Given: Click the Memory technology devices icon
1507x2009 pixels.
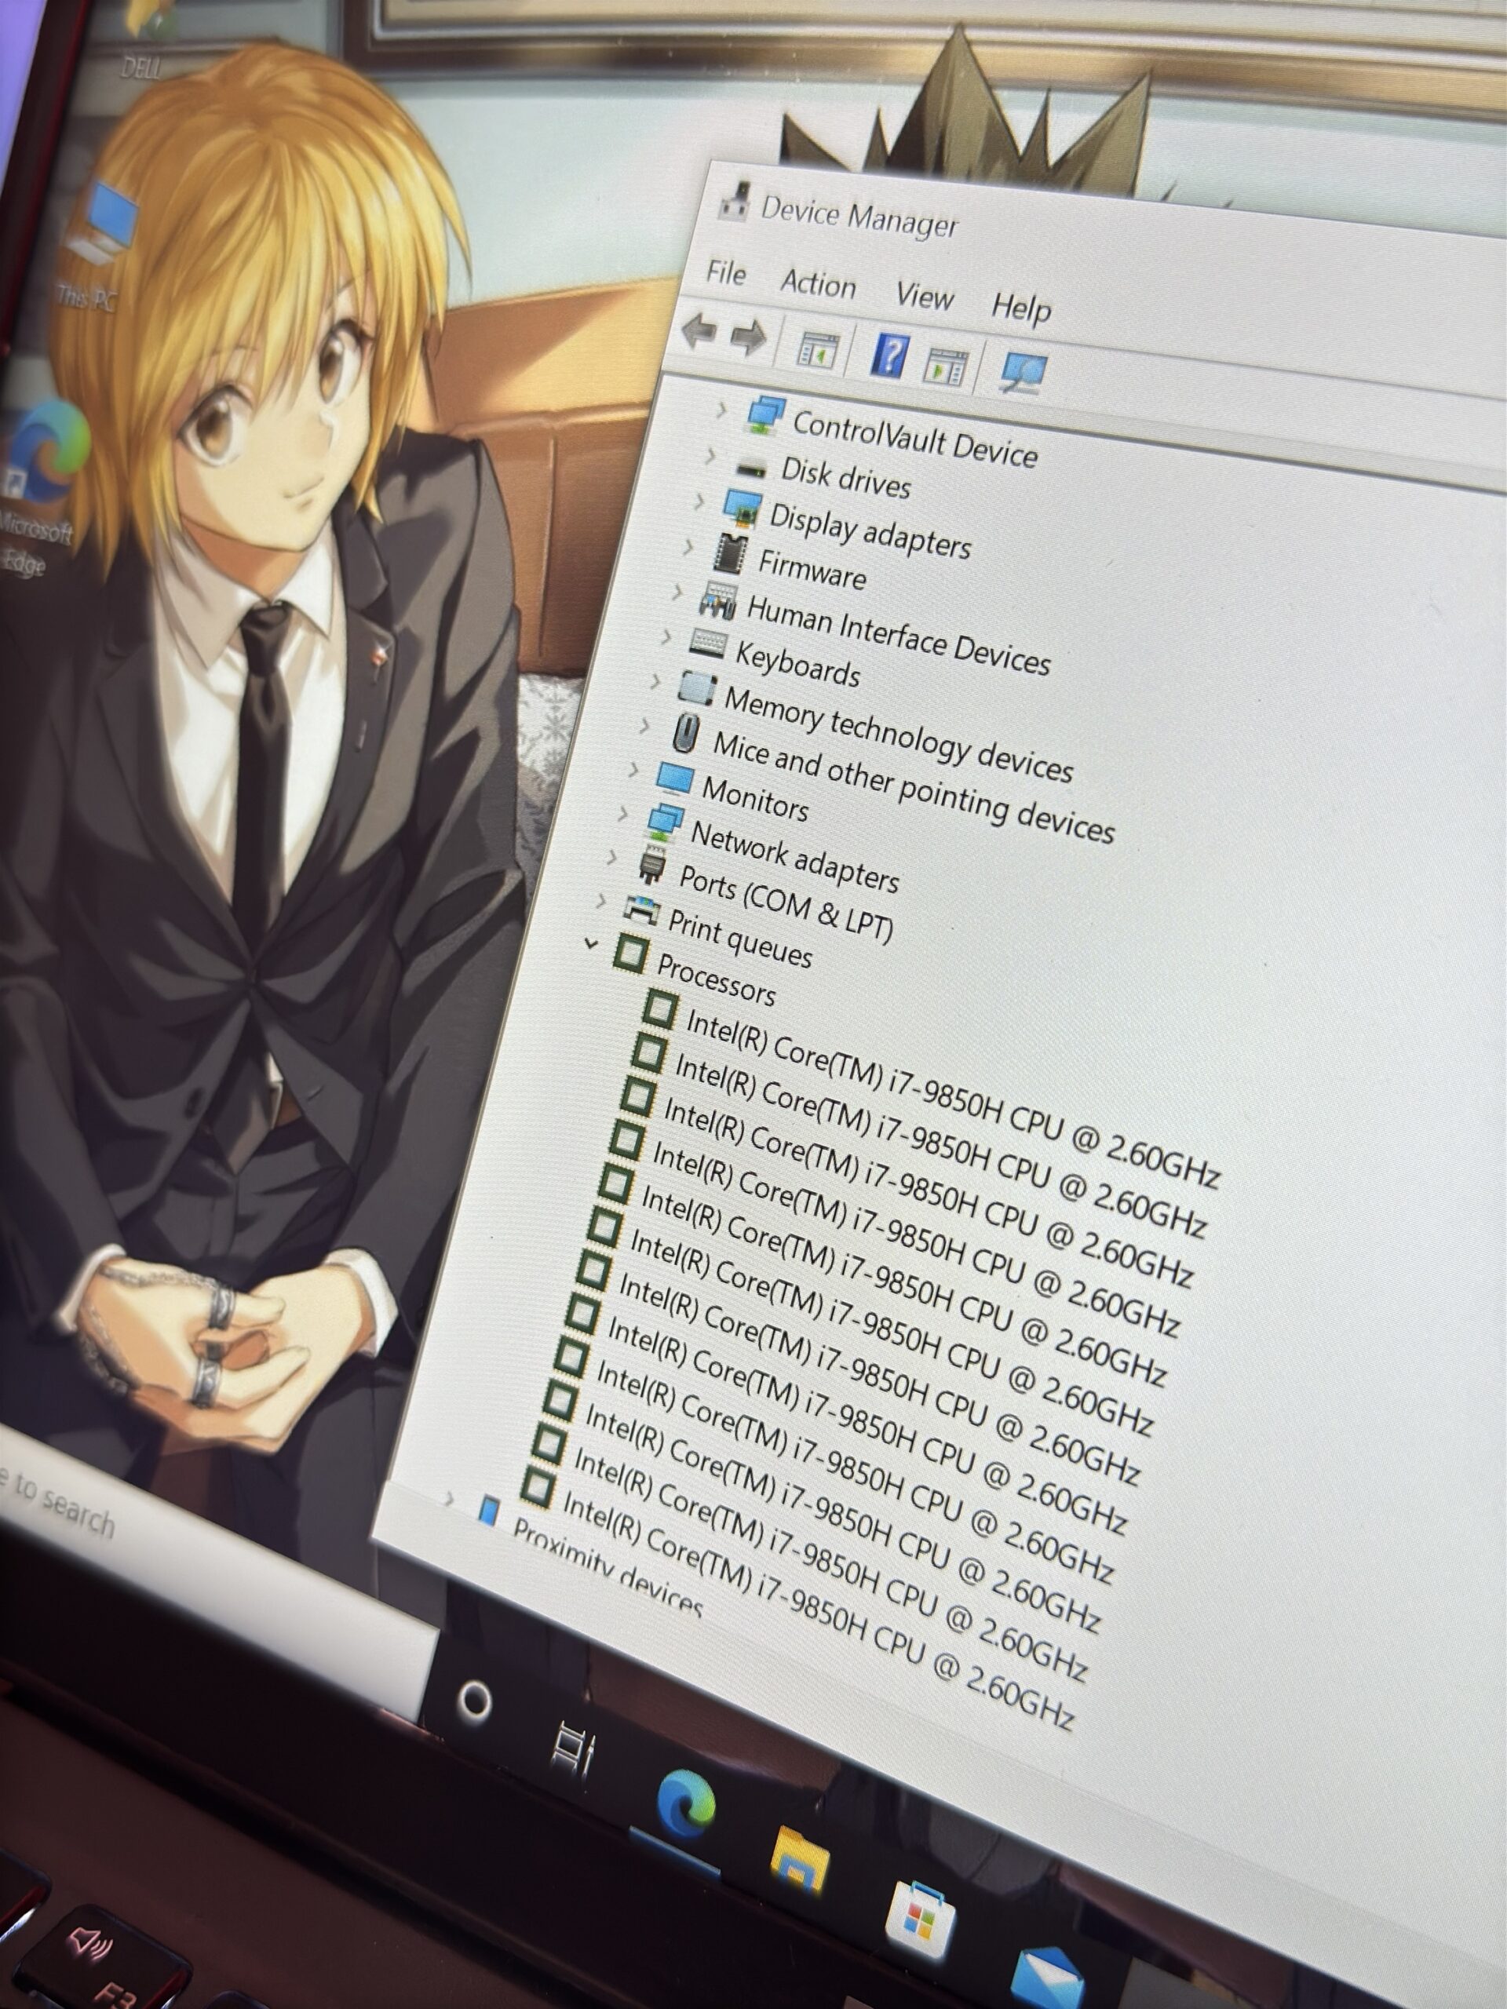Looking at the screenshot, I should pyautogui.click(x=697, y=687).
